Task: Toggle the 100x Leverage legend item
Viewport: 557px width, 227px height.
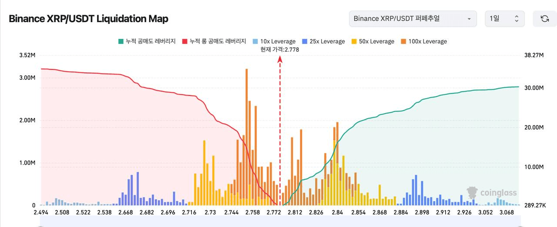Action: [423, 42]
